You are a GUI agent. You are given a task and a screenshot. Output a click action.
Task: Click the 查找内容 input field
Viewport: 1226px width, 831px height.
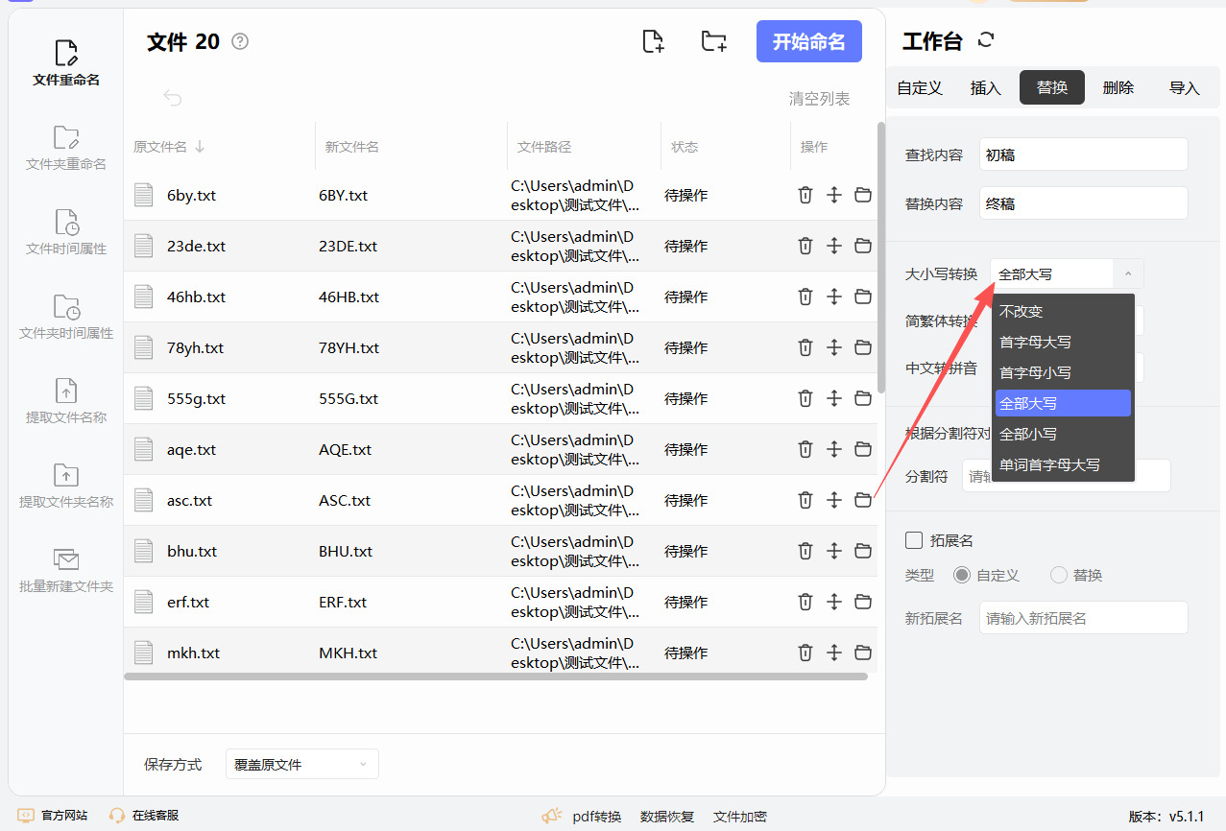pos(1083,154)
